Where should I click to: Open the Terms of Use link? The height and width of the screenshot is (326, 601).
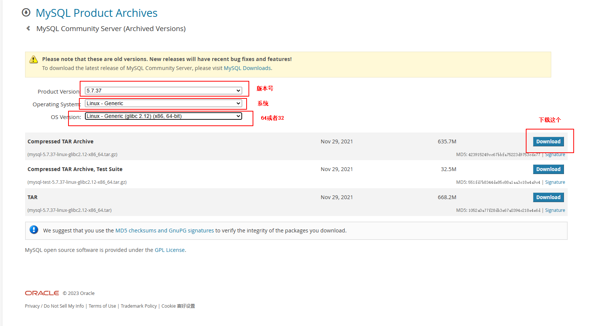tap(102, 306)
